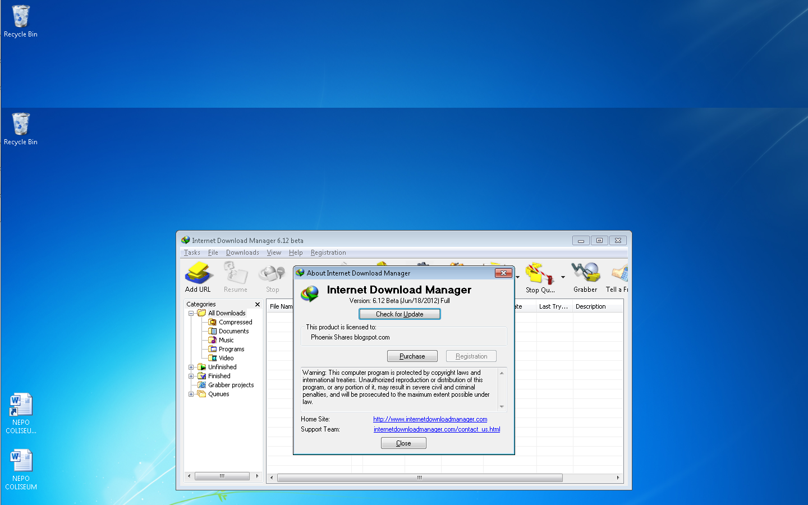Select the Grabber projects icon
The width and height of the screenshot is (808, 505).
202,385
